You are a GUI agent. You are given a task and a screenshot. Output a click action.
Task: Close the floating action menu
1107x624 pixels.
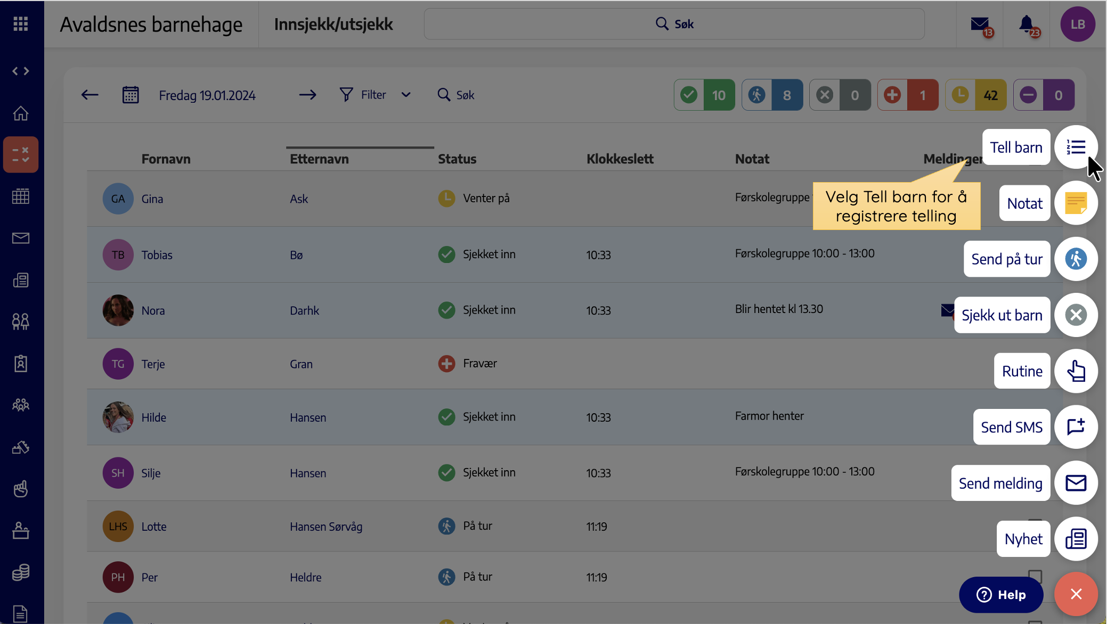pos(1076,594)
